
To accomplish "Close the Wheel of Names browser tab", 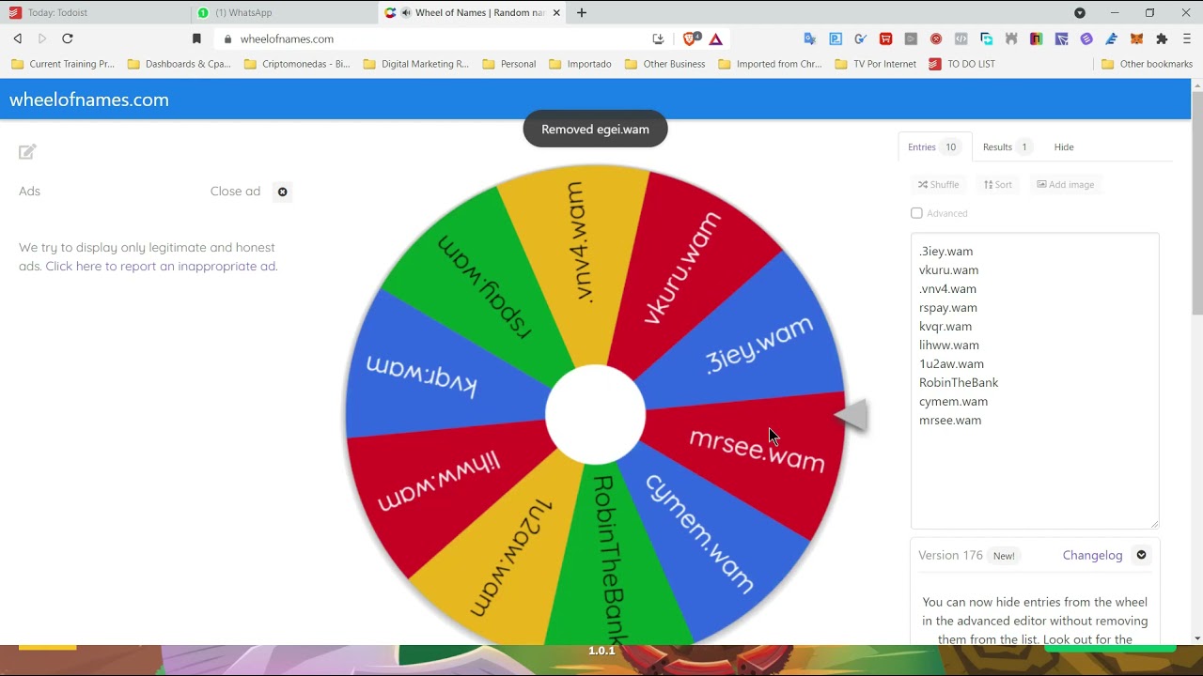I will (x=556, y=13).
